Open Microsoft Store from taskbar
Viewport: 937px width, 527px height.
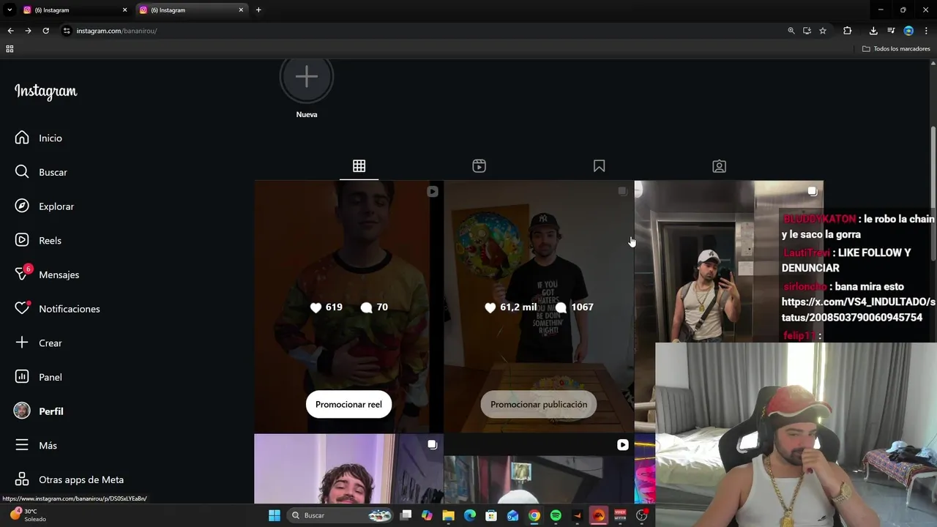491,515
